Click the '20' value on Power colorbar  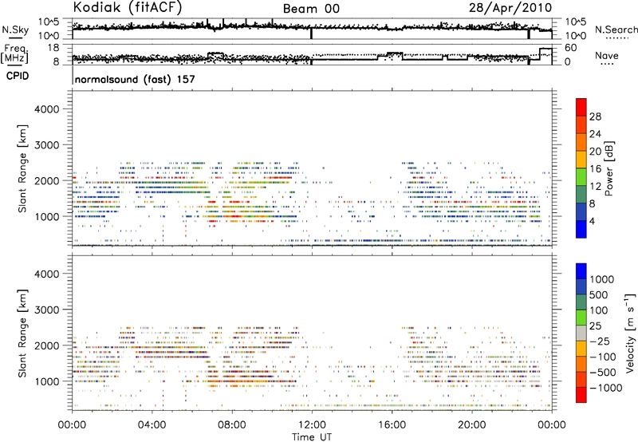[595, 152]
